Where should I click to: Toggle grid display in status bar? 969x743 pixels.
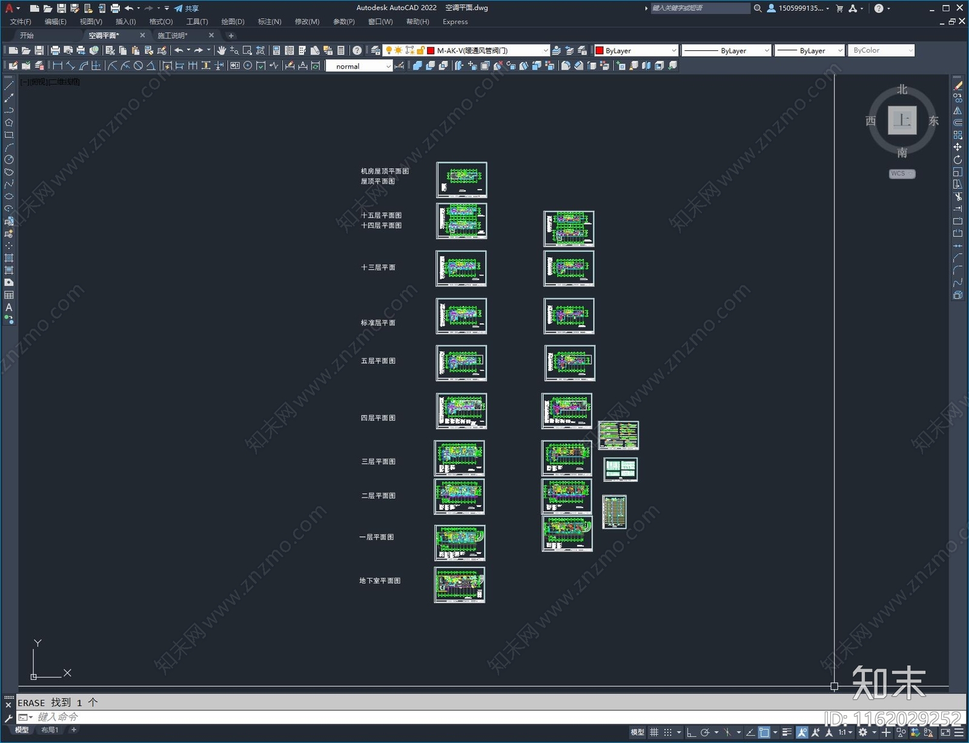coord(654,732)
